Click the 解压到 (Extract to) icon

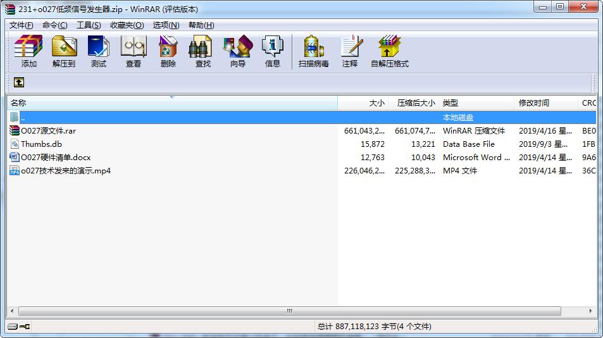pyautogui.click(x=64, y=51)
